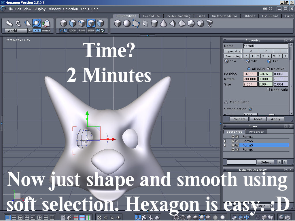
Task: Switch to the Surface modeling tab
Action: pyautogui.click(x=224, y=16)
